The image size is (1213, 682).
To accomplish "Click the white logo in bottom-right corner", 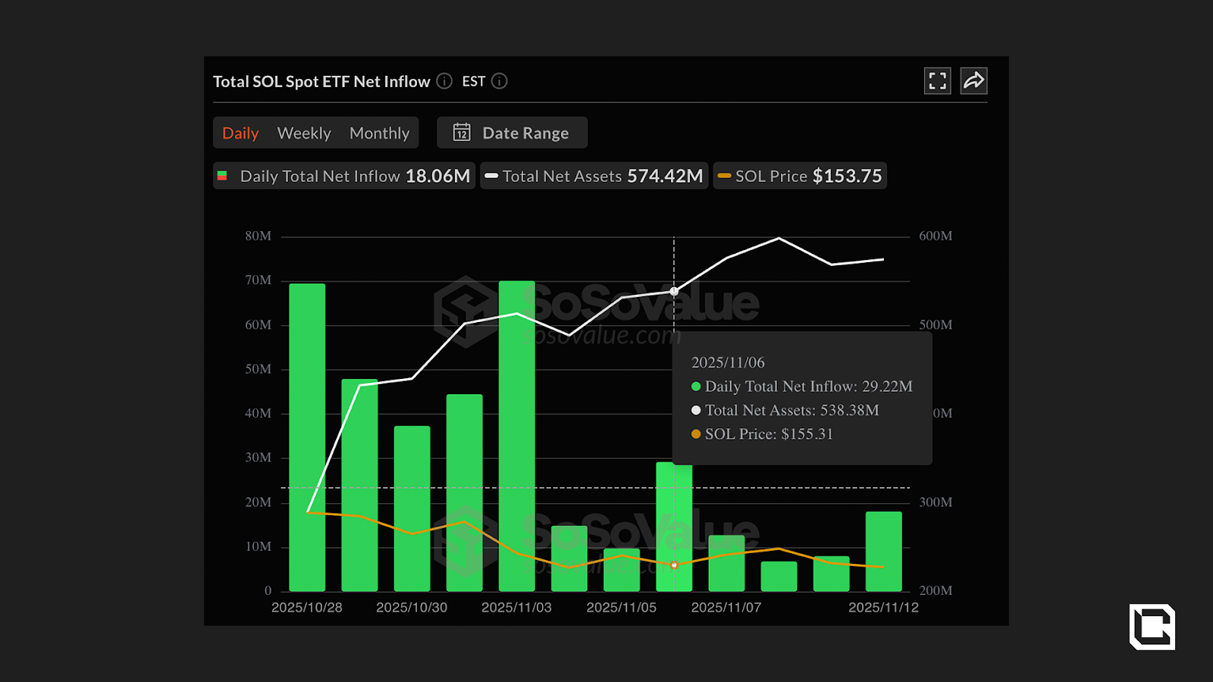I will (1152, 627).
